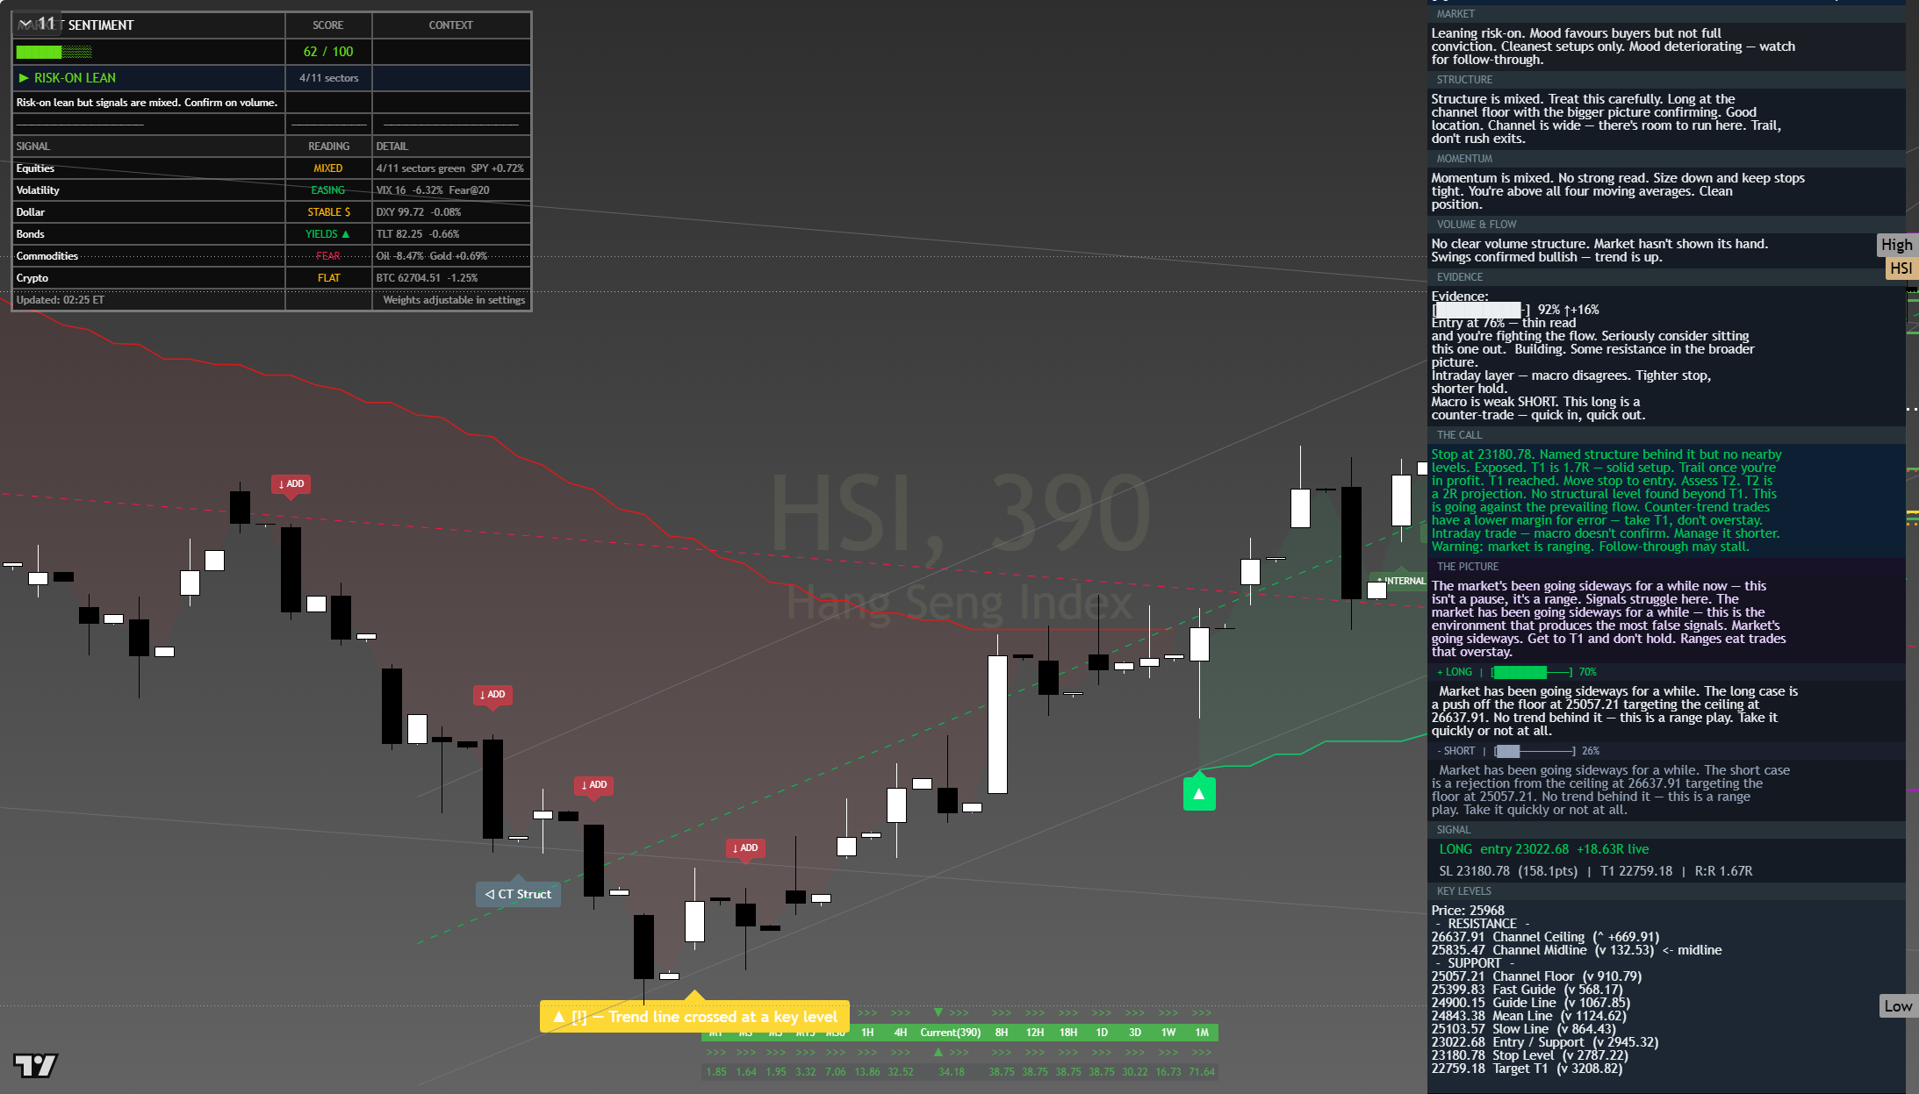Click the VIX 16 detail cell
The image size is (1919, 1094).
(451, 190)
